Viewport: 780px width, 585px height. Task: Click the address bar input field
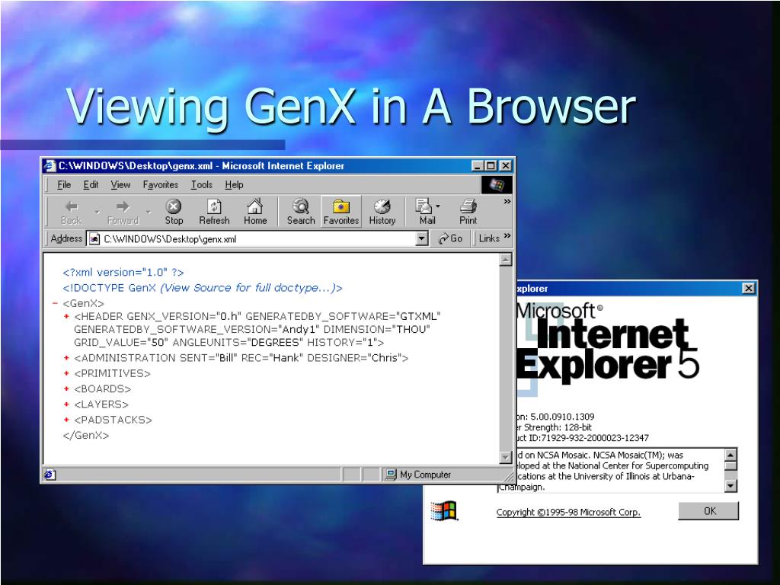[257, 238]
